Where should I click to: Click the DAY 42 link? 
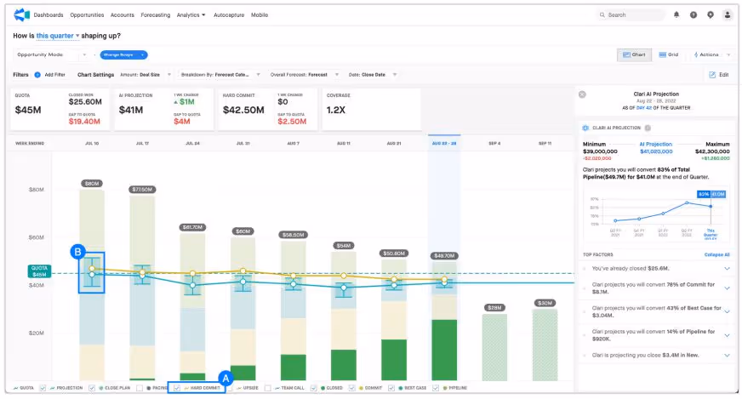tap(644, 108)
